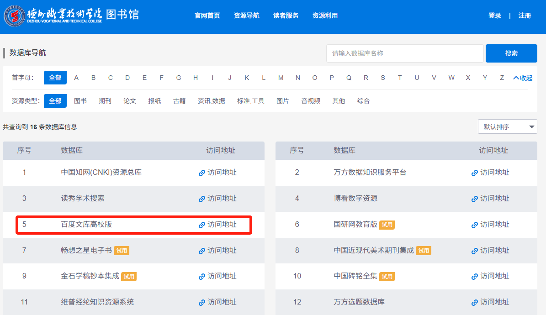Open the 资源导航 menu
The height and width of the screenshot is (315, 546).
tap(247, 16)
